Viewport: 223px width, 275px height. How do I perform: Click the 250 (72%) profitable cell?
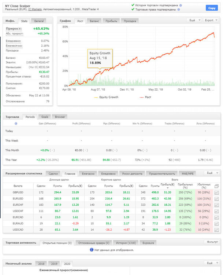click(x=185, y=192)
